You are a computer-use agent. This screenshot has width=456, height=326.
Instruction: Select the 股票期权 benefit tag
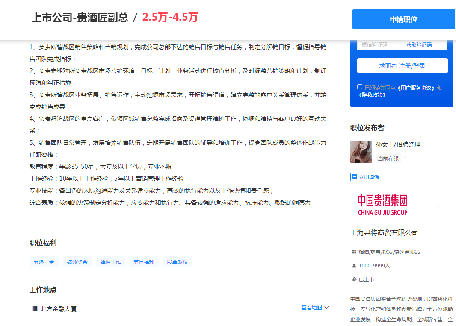[177, 261]
